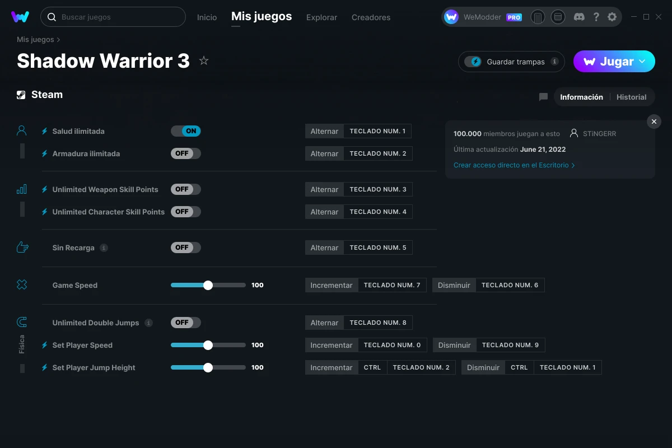Viewport: 672px width, 448px height.
Task: Turn off Salud ilimitada toggle
Action: pos(186,131)
